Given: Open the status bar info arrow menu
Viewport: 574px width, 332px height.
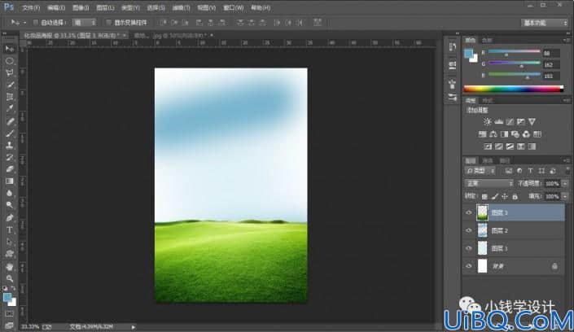Looking at the screenshot, I should [134, 327].
